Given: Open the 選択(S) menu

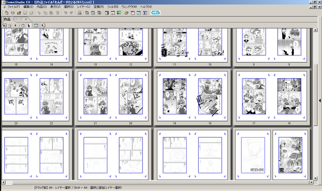Looking at the screenshot, I should 68,7.
